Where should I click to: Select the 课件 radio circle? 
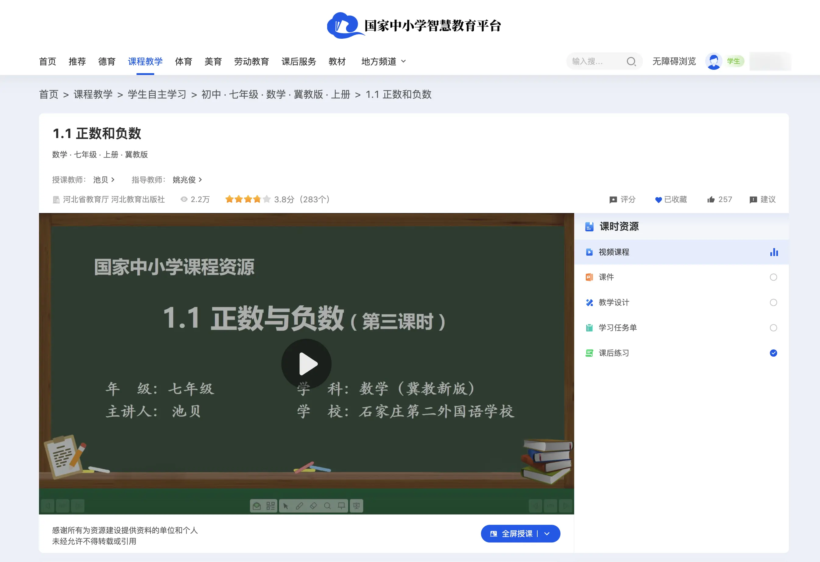(773, 277)
